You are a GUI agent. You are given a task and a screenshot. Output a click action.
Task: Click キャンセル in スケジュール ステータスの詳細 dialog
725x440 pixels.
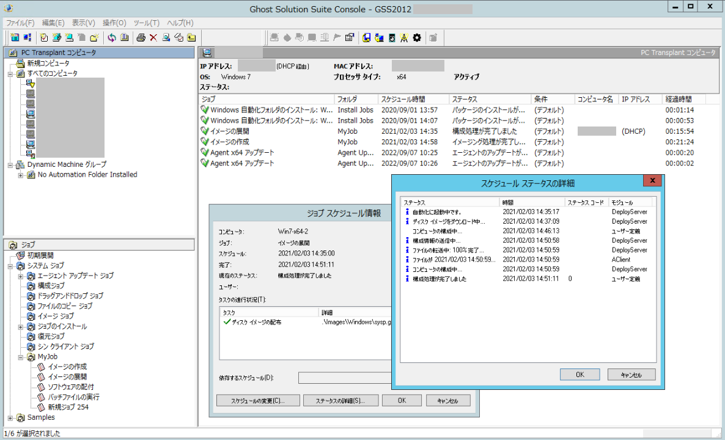tap(631, 375)
